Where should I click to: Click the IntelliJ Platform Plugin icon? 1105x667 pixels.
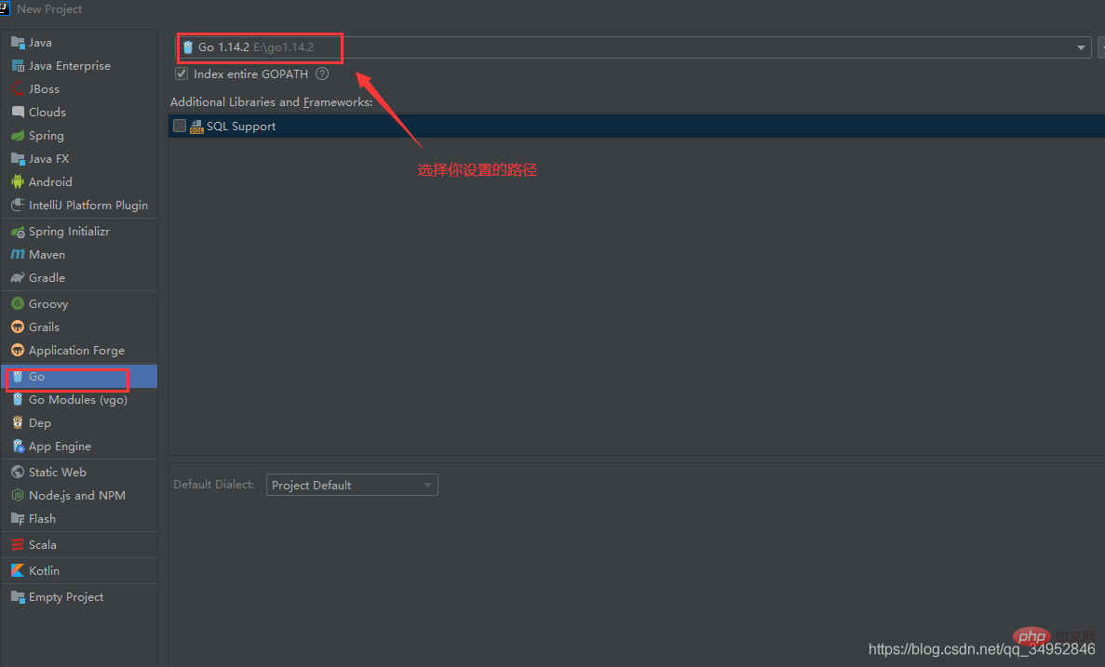pos(18,205)
